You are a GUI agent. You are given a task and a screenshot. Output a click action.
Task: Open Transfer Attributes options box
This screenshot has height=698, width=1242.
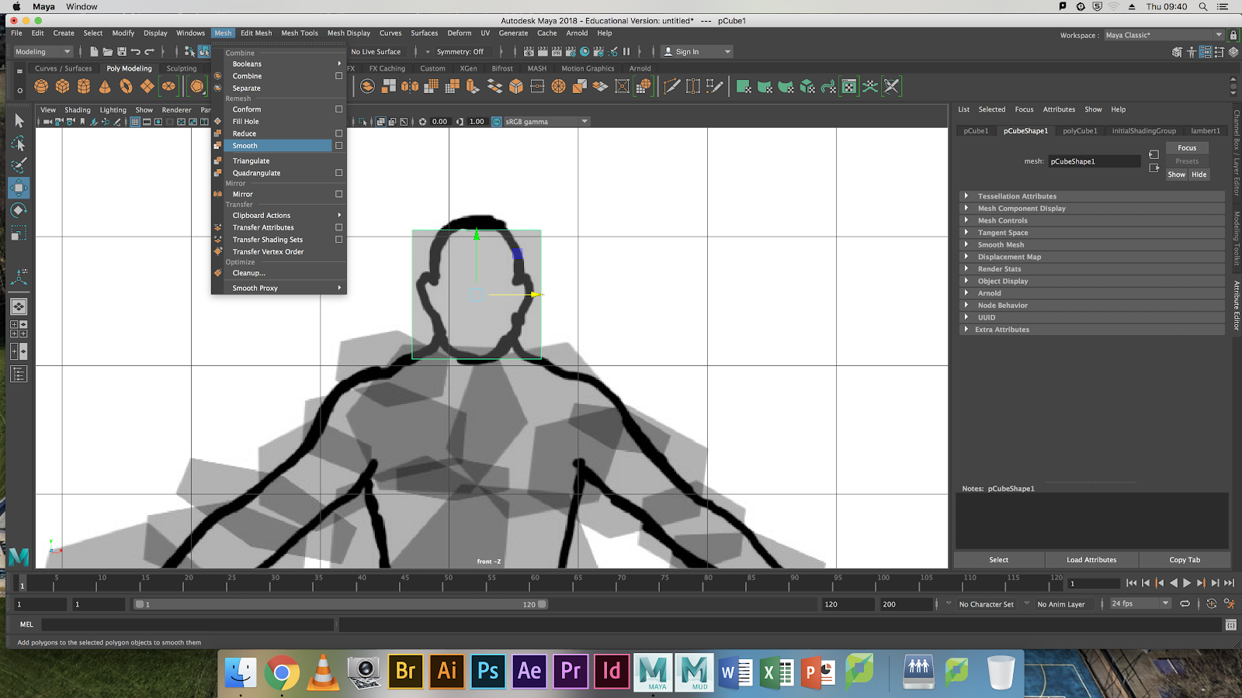click(x=338, y=227)
